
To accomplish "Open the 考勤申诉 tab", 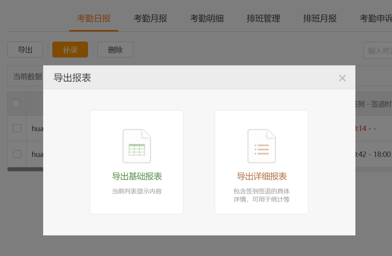I will [376, 19].
